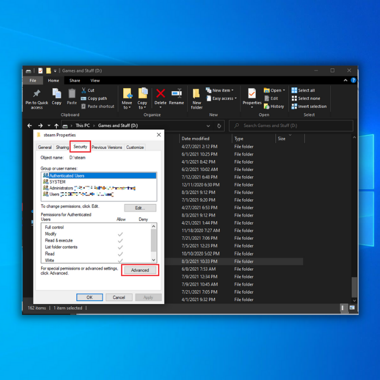Switch to the View ribbon tab

click(95, 80)
